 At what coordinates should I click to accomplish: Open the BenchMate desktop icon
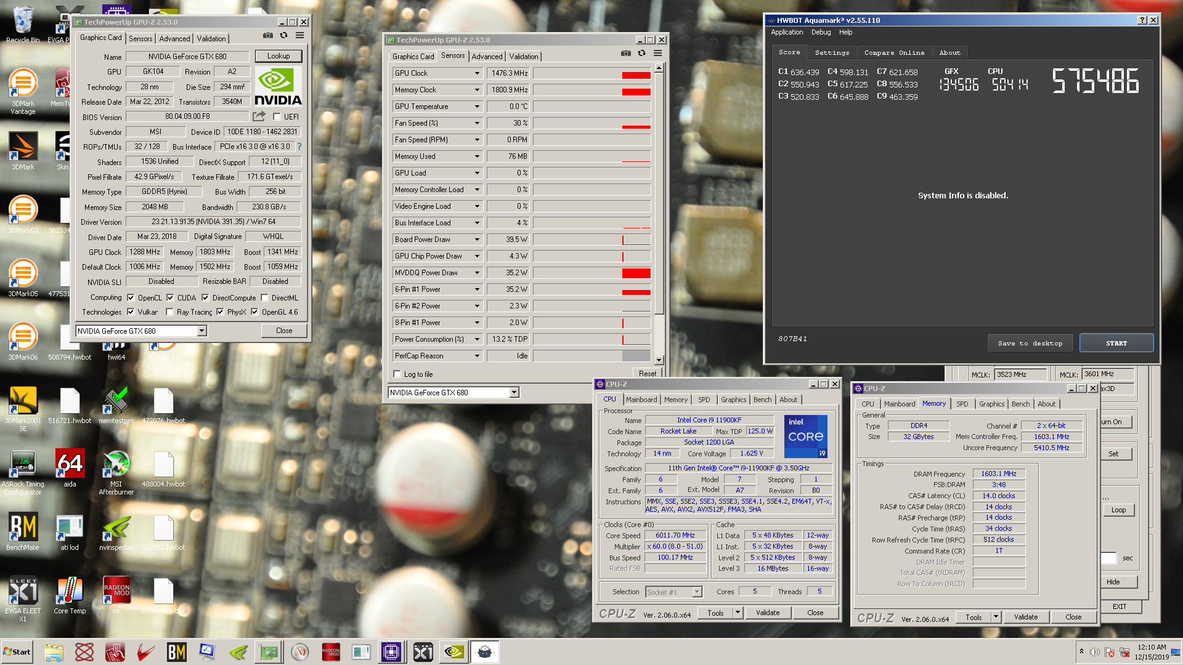coord(23,531)
